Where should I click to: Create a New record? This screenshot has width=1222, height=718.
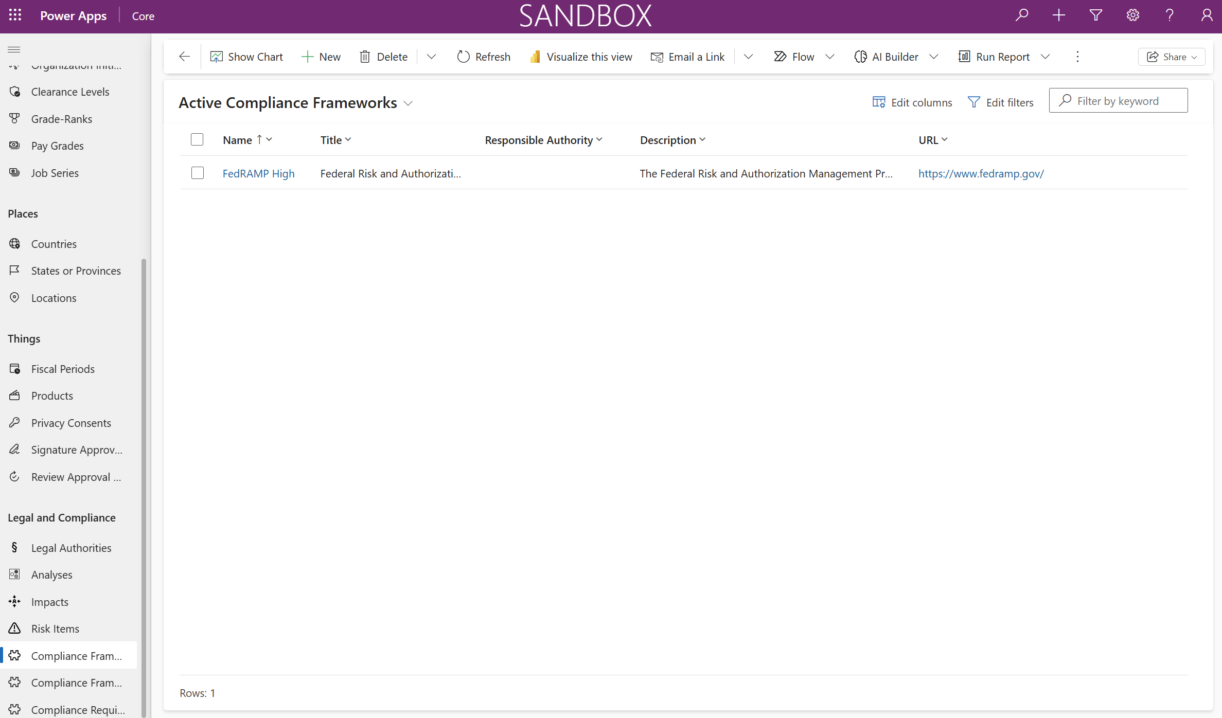point(321,57)
